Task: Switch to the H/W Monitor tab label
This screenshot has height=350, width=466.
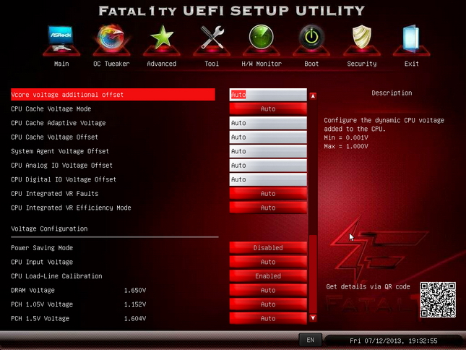Action: (x=262, y=64)
